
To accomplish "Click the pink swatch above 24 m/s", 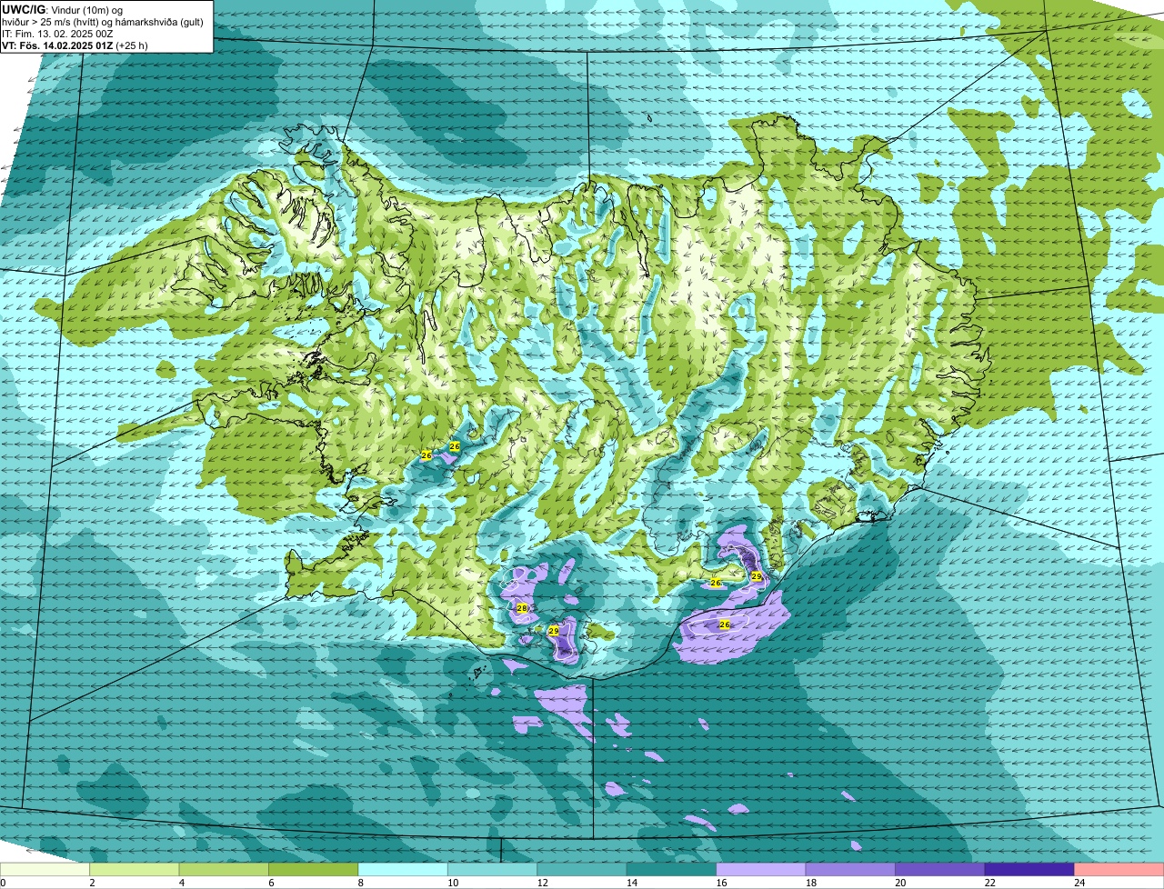I will pos(1119,869).
